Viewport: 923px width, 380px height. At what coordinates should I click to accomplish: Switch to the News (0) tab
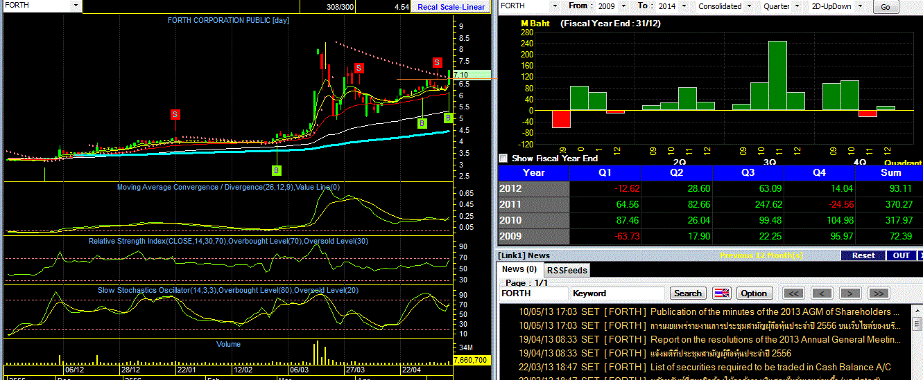519,269
